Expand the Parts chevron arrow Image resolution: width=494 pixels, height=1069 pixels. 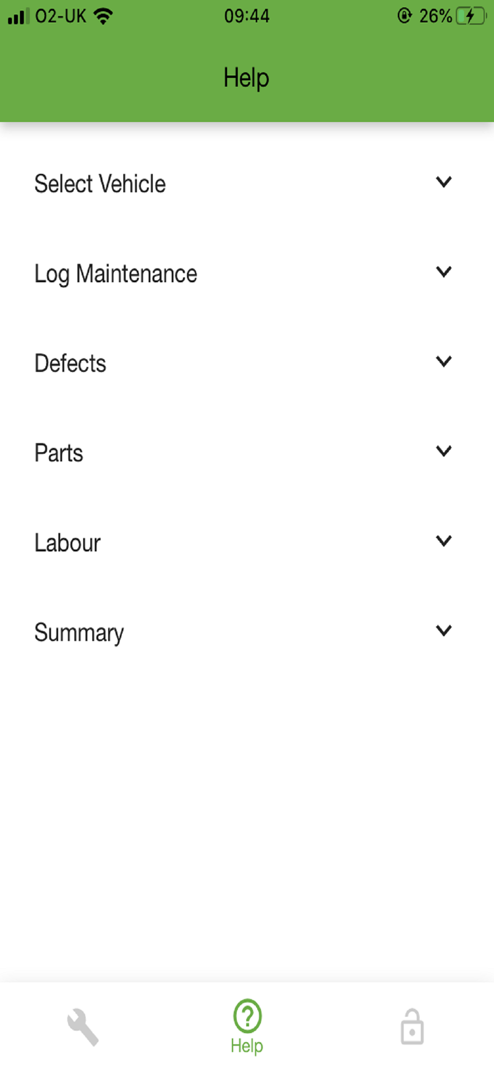(444, 452)
